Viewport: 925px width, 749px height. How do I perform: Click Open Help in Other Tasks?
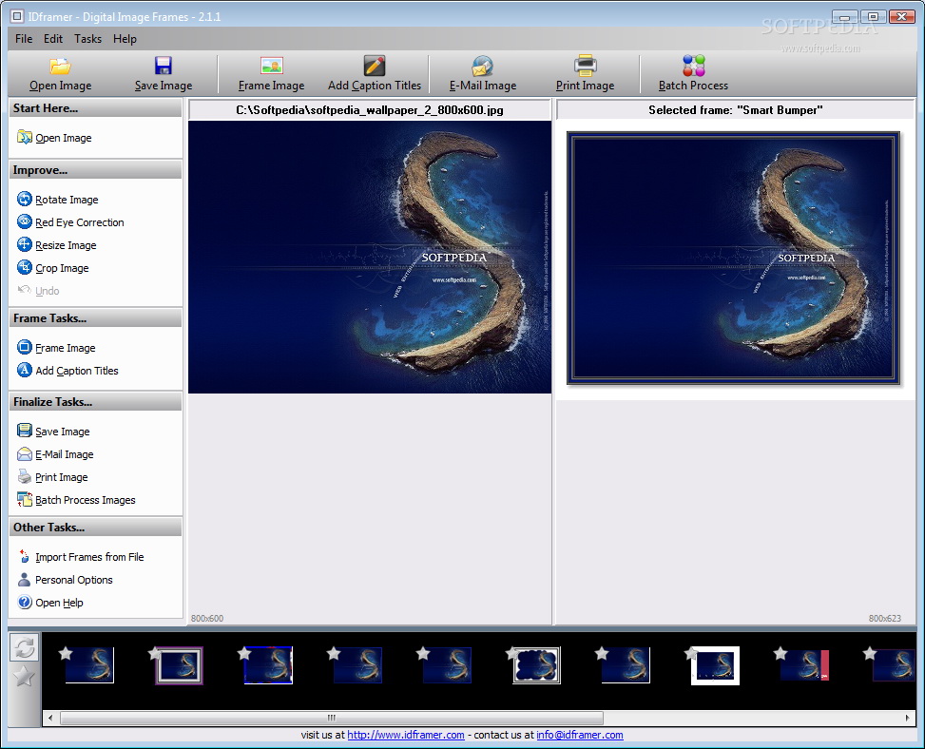click(x=50, y=603)
